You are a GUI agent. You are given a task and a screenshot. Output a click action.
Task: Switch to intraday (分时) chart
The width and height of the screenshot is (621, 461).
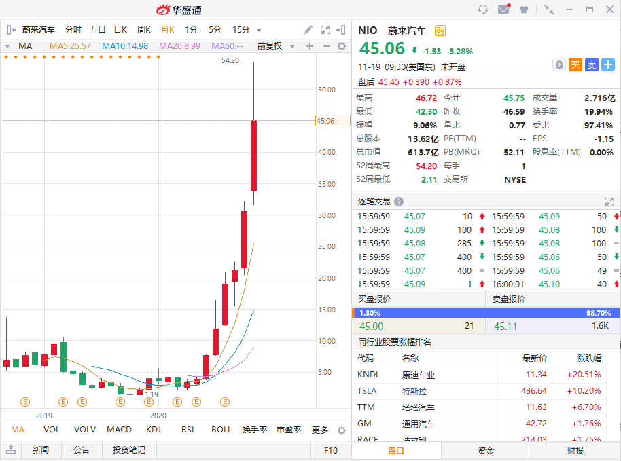(73, 30)
